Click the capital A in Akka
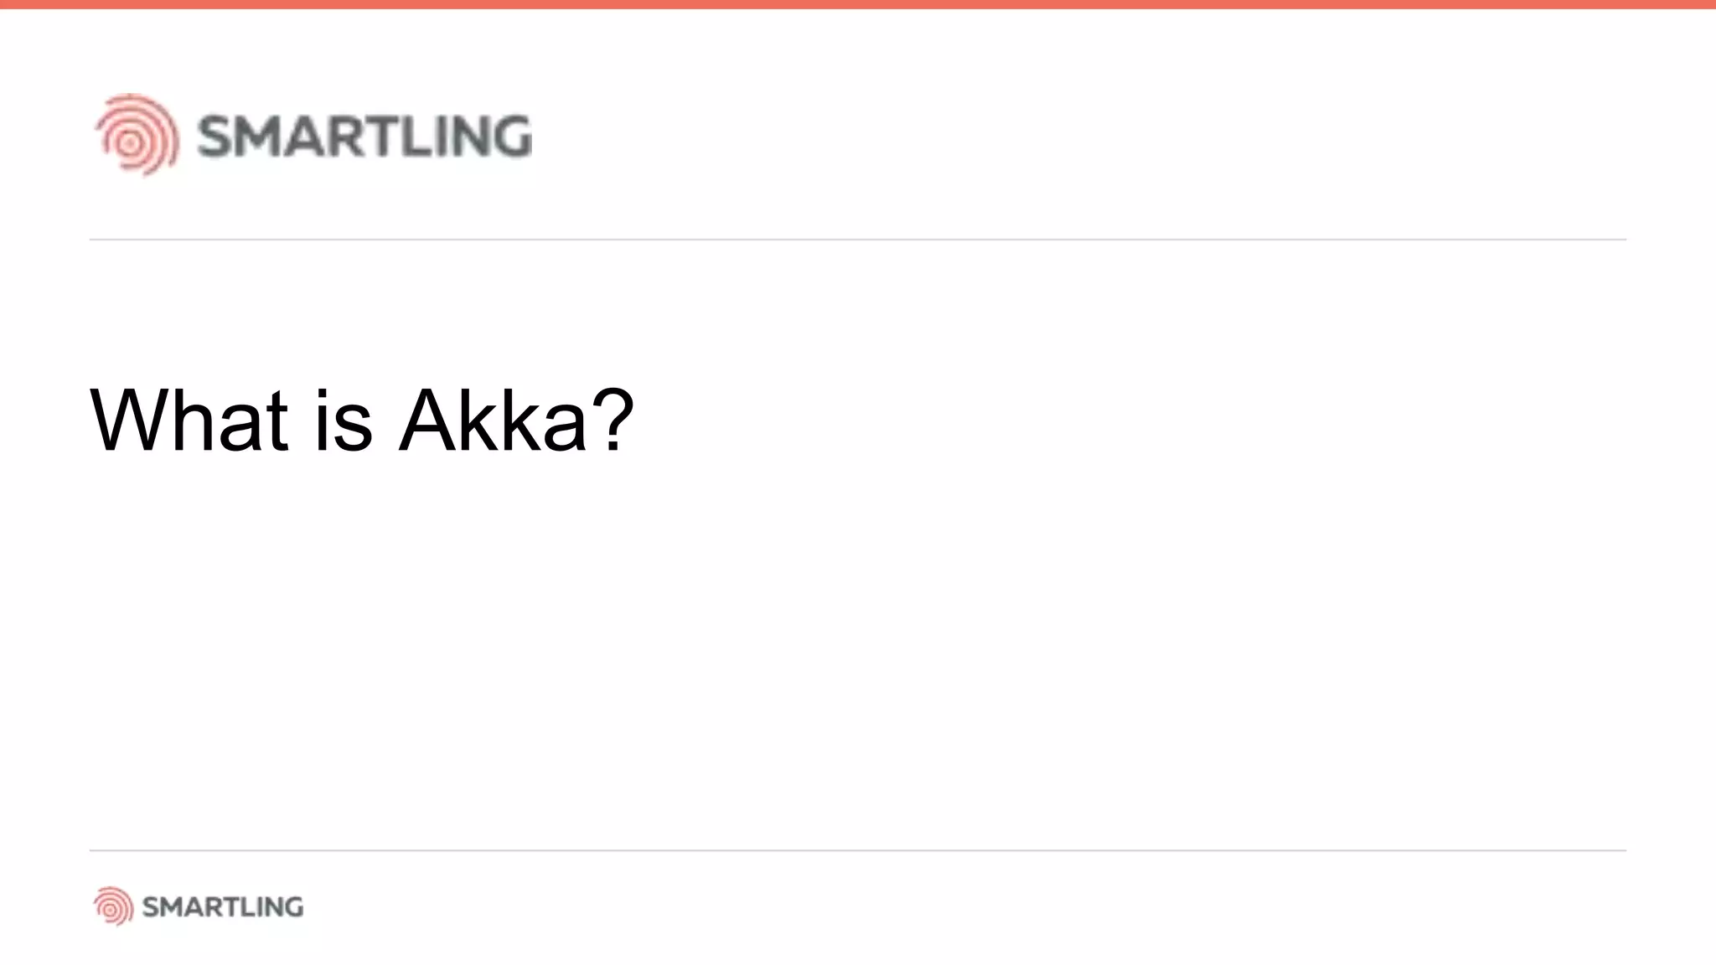This screenshot has height=965, width=1716. click(x=428, y=421)
